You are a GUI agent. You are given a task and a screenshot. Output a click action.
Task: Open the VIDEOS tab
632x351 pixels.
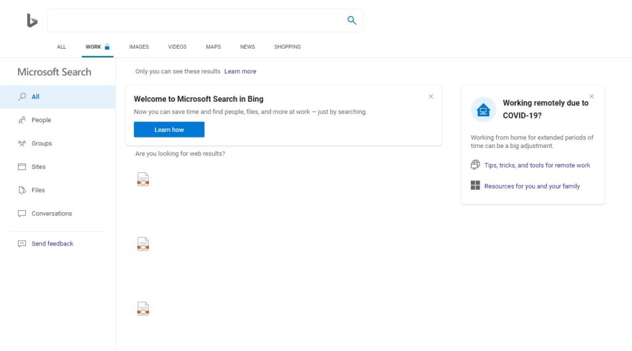(177, 47)
